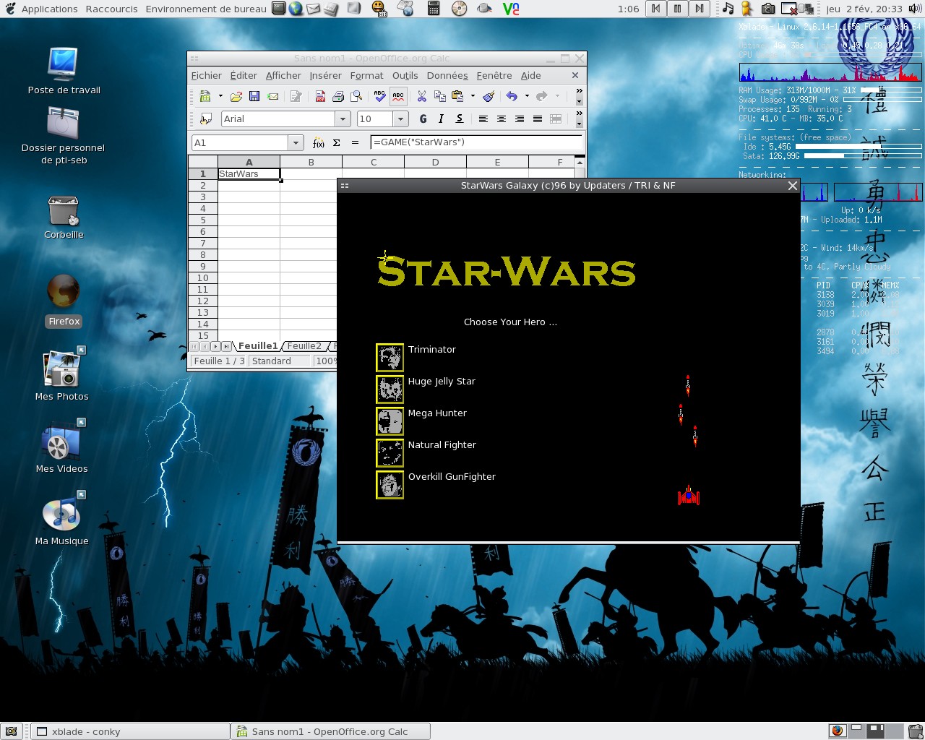
Task: Select hero Overkill GunFighter
Action: point(390,485)
